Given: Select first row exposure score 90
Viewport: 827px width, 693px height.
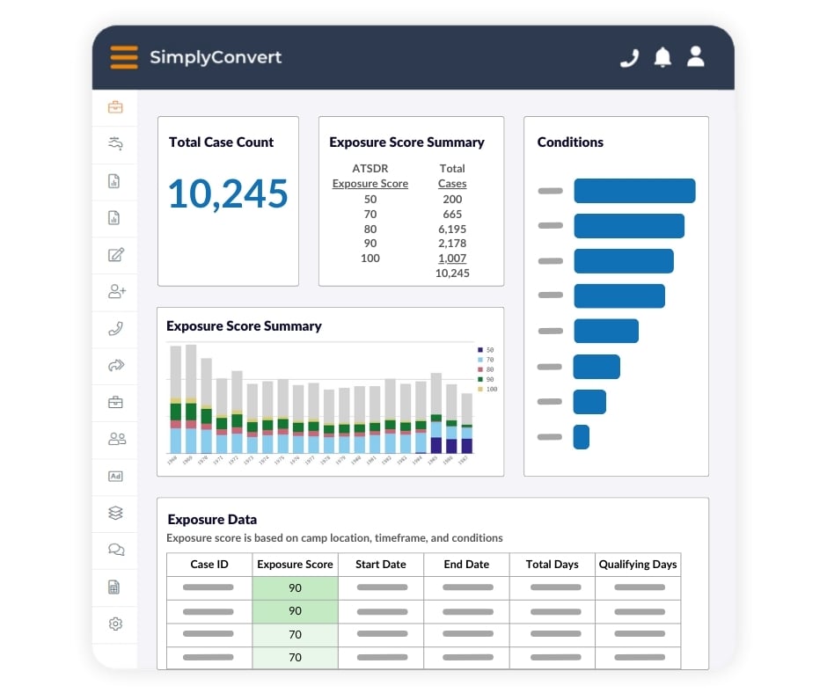Looking at the screenshot, I should (x=295, y=587).
